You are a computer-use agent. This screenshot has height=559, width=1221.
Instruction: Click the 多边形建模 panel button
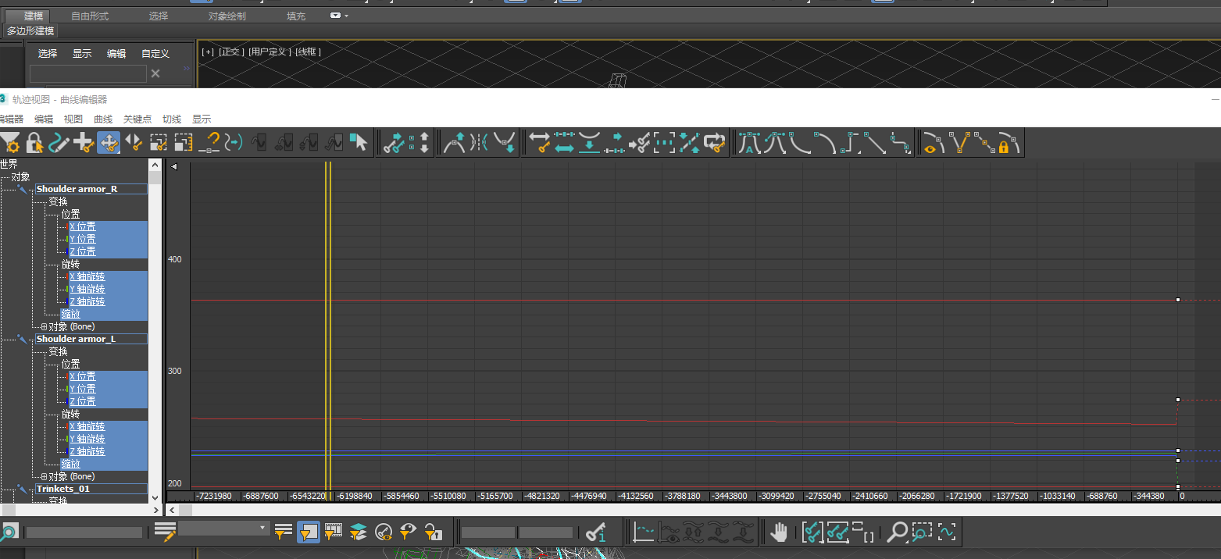(31, 31)
